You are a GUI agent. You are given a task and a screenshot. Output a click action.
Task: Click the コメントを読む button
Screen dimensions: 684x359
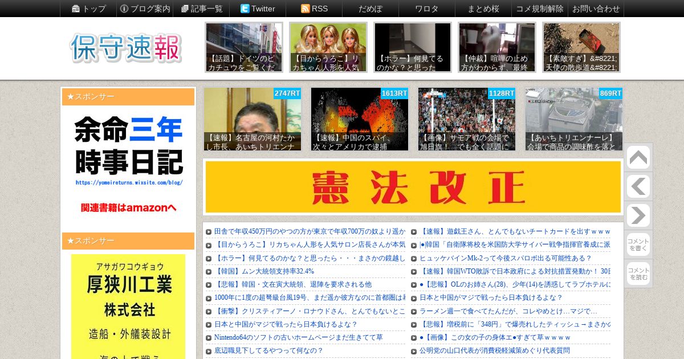tap(638, 274)
